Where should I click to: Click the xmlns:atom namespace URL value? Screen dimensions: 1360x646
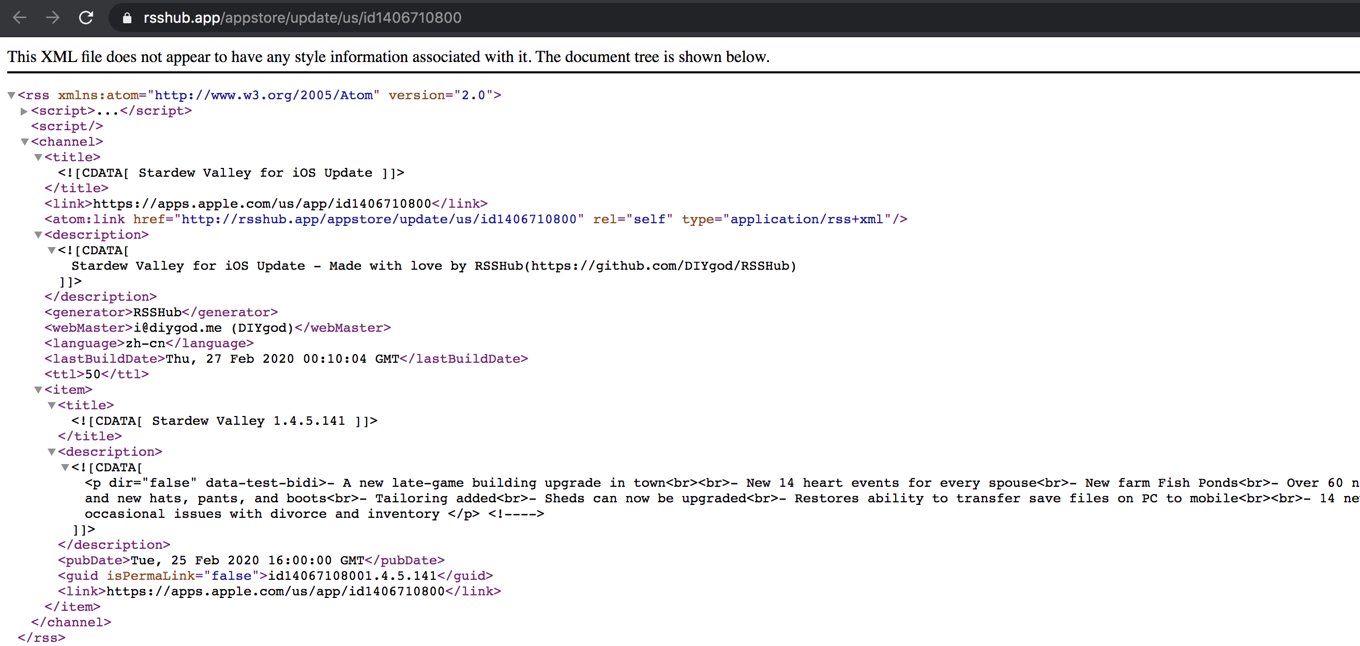click(x=263, y=96)
